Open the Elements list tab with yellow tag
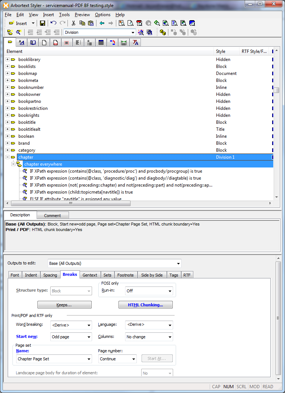This screenshot has width=285, height=393. (10, 42)
